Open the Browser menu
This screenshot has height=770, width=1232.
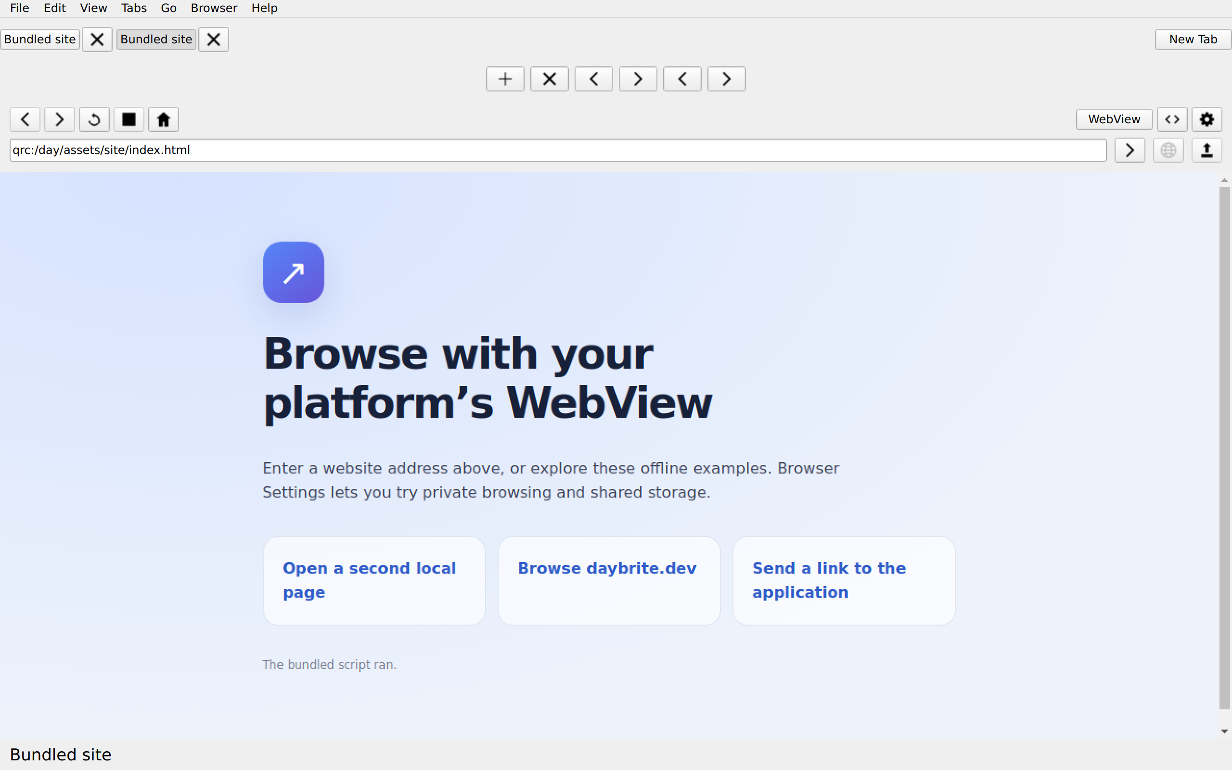[214, 8]
